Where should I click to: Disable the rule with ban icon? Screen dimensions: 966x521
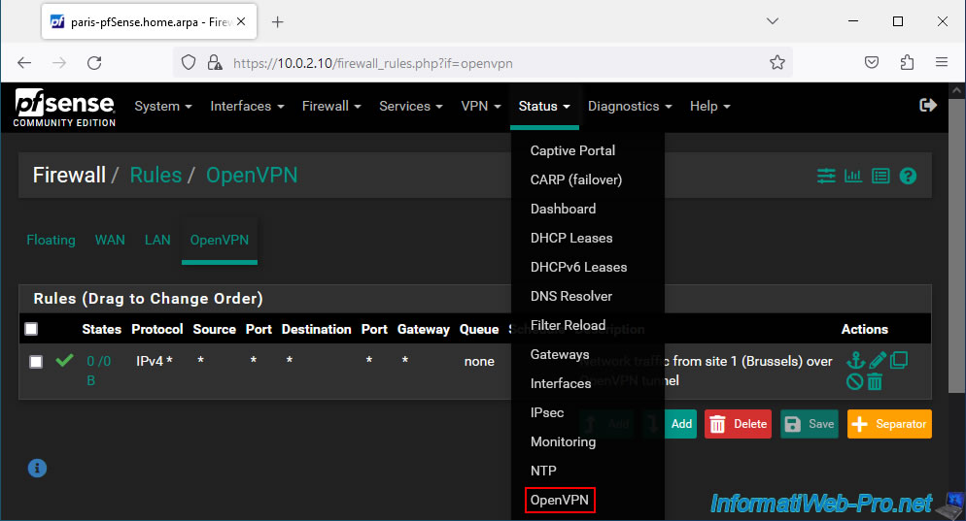(x=854, y=382)
